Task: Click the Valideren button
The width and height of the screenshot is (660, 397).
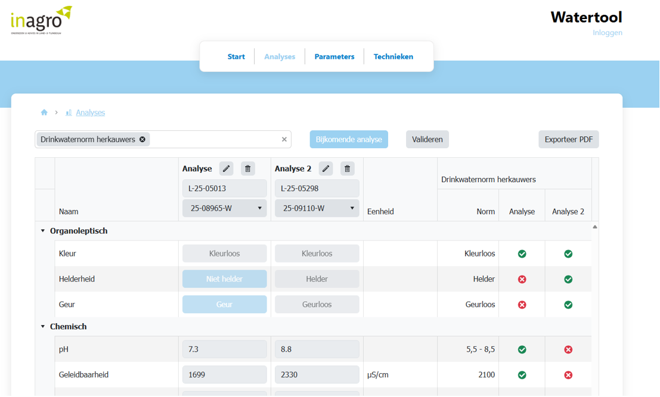Action: 427,139
